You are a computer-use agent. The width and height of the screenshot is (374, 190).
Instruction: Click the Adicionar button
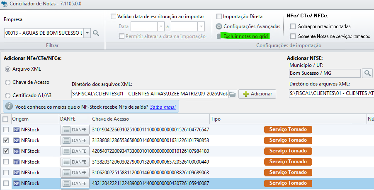click(x=257, y=94)
